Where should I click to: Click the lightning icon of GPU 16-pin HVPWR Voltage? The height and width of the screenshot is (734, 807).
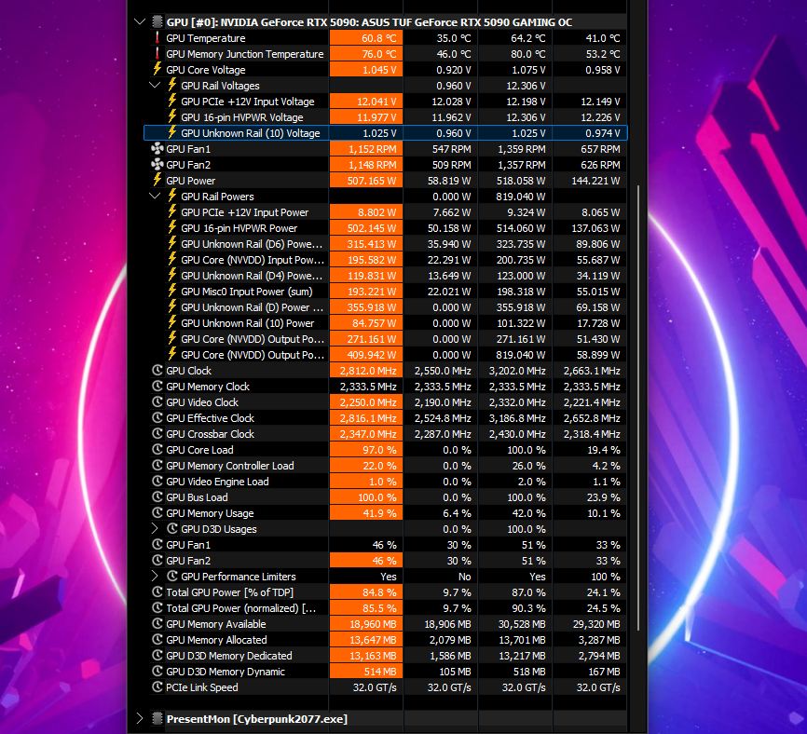[172, 116]
